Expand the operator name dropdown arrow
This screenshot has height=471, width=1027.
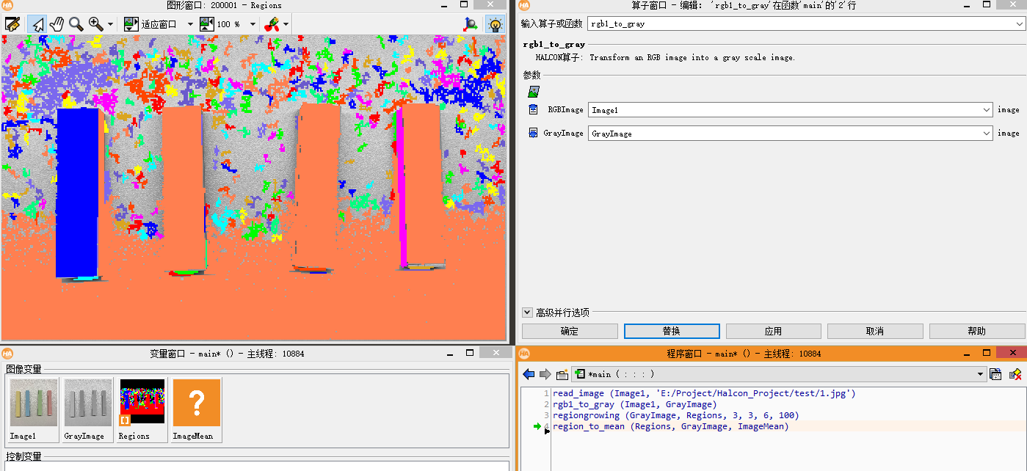(1019, 23)
